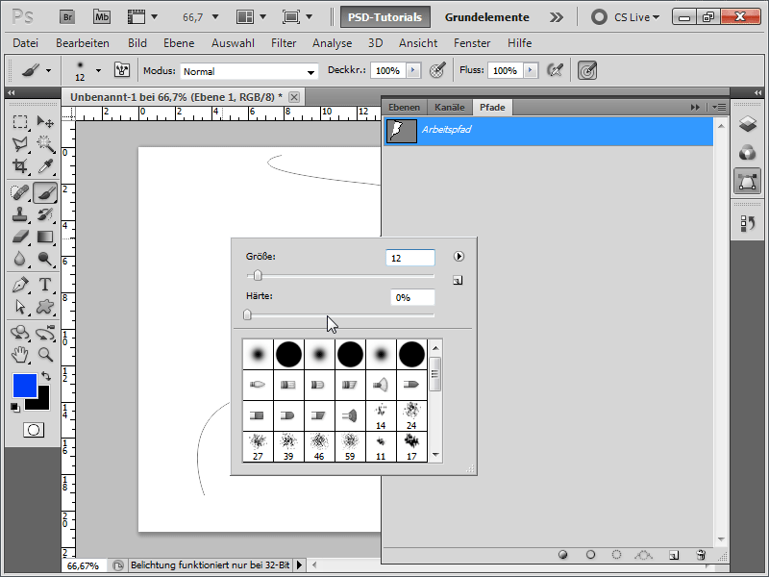Activate the PSD-Tutorials workspace
Viewport: 769px width, 577px height.
(385, 17)
